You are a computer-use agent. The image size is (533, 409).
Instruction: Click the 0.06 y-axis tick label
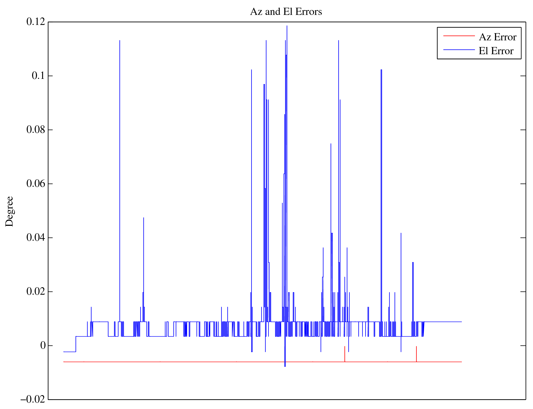click(35, 184)
